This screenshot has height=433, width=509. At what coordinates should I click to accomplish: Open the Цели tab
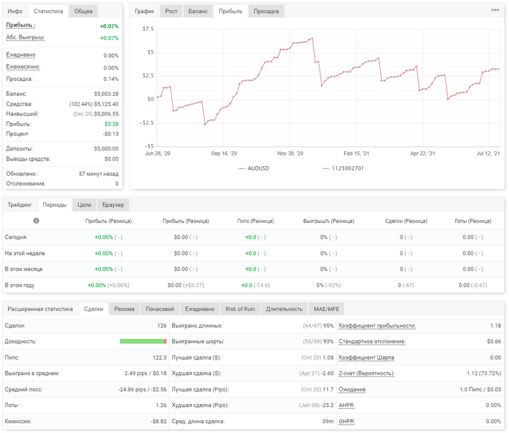point(84,204)
